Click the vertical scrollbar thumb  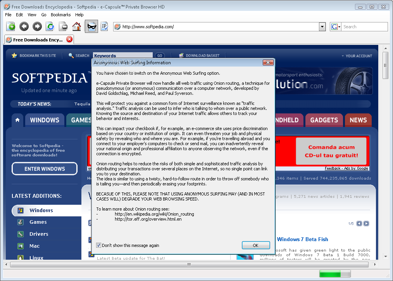click(386, 65)
